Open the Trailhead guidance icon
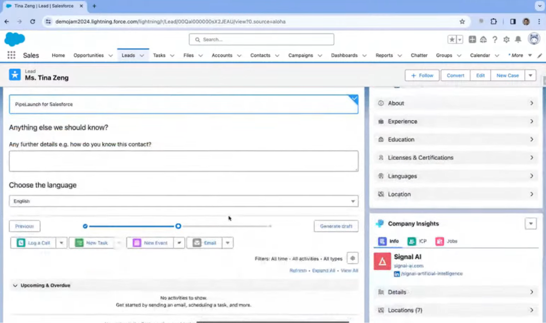546x323 pixels. [x=483, y=40]
